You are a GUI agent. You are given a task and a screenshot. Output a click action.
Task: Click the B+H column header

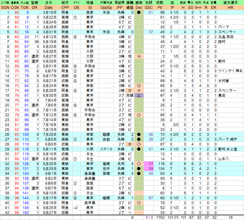[x=198, y=7]
